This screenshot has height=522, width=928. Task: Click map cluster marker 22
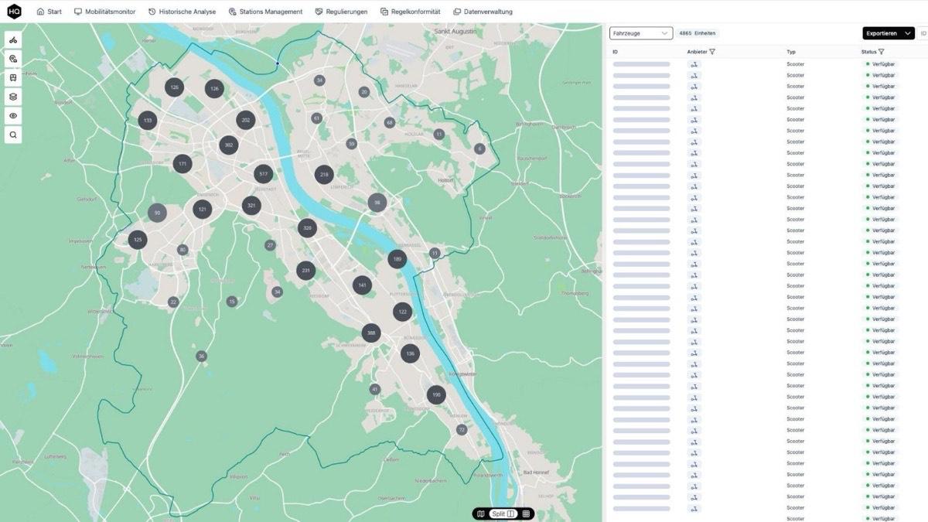tap(173, 302)
